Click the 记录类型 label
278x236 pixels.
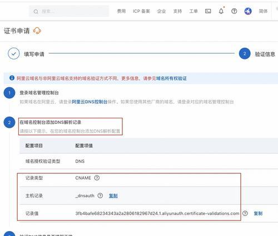click(x=34, y=178)
